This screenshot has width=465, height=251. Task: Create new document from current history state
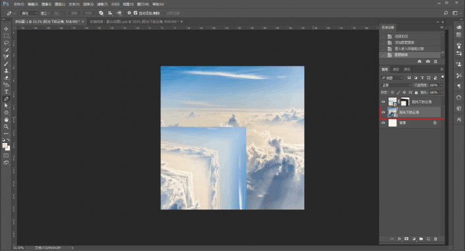click(x=419, y=61)
